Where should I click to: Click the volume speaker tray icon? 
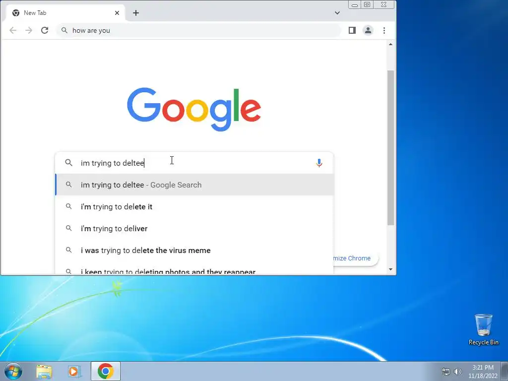(458, 372)
